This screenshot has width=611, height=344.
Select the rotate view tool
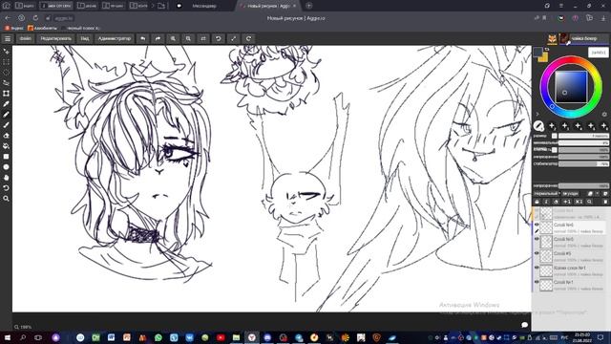pos(6,188)
